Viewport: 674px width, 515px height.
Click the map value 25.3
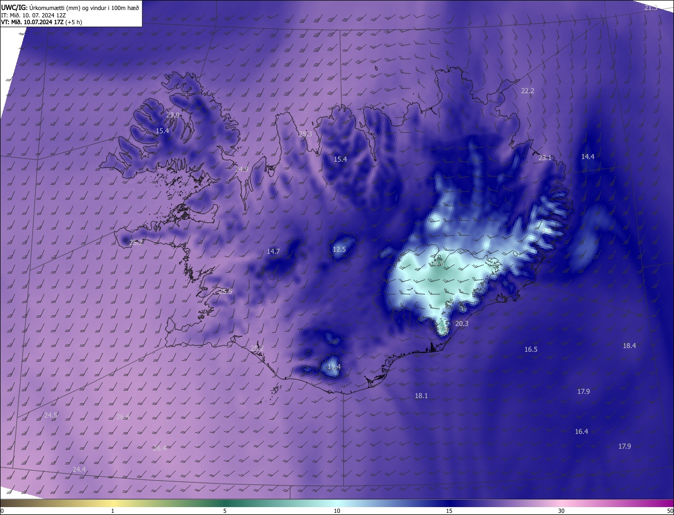pyautogui.click(x=305, y=134)
